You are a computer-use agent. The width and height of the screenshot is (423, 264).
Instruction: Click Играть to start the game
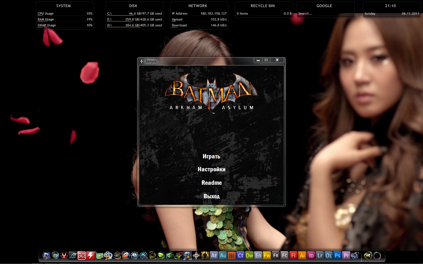click(x=211, y=156)
